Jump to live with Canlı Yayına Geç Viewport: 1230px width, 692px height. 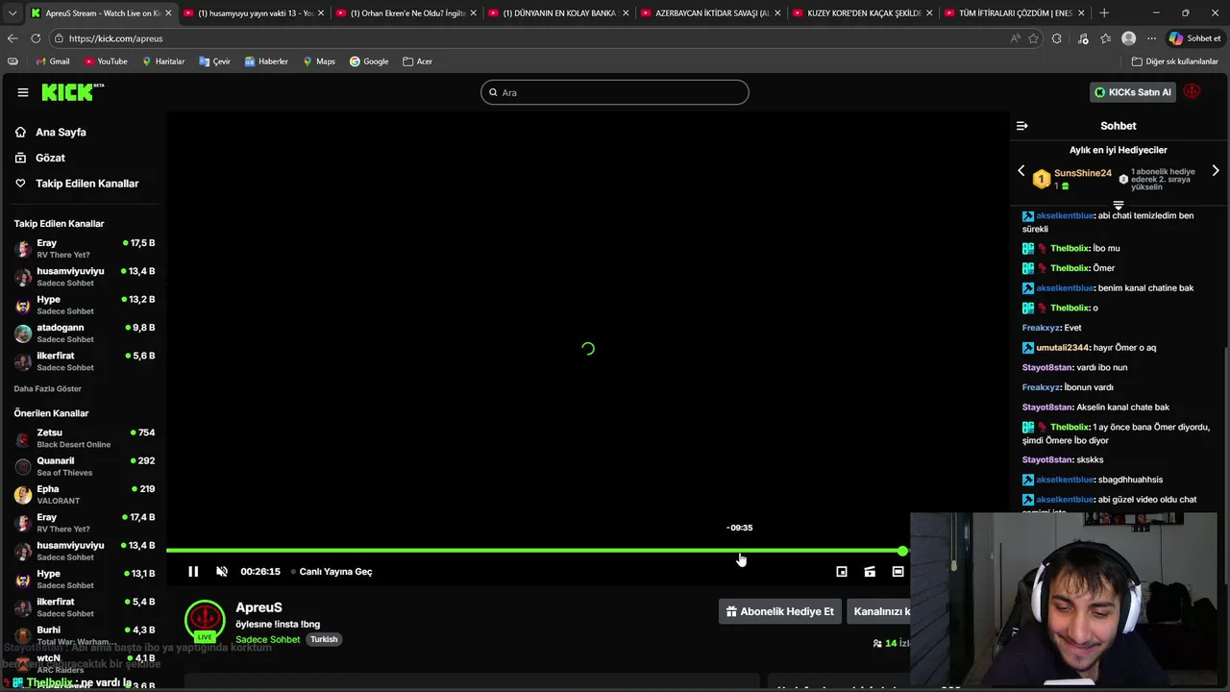point(335,571)
